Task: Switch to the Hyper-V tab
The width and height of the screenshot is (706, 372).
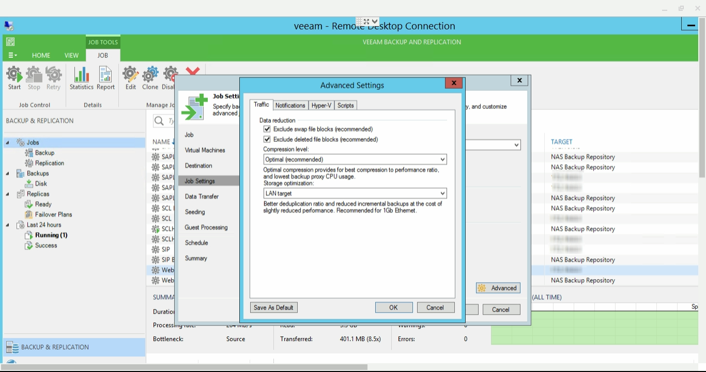Action: (x=321, y=105)
